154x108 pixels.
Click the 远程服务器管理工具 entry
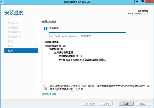pyautogui.click(x=55, y=46)
